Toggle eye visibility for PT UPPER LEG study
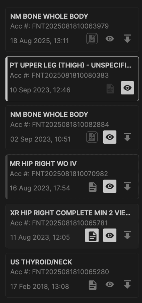 [127, 88]
